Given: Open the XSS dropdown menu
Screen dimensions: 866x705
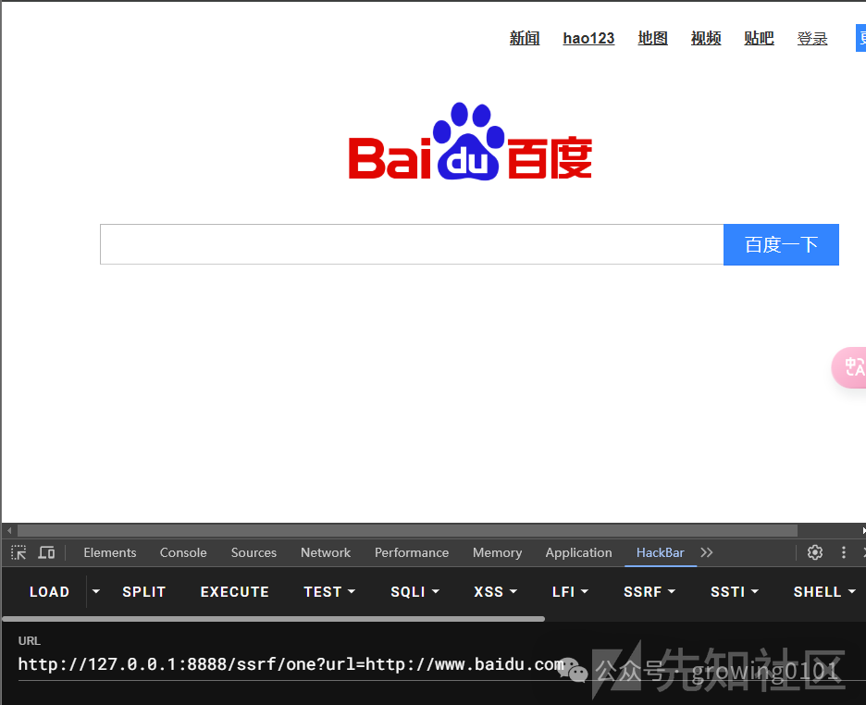Looking at the screenshot, I should (495, 592).
